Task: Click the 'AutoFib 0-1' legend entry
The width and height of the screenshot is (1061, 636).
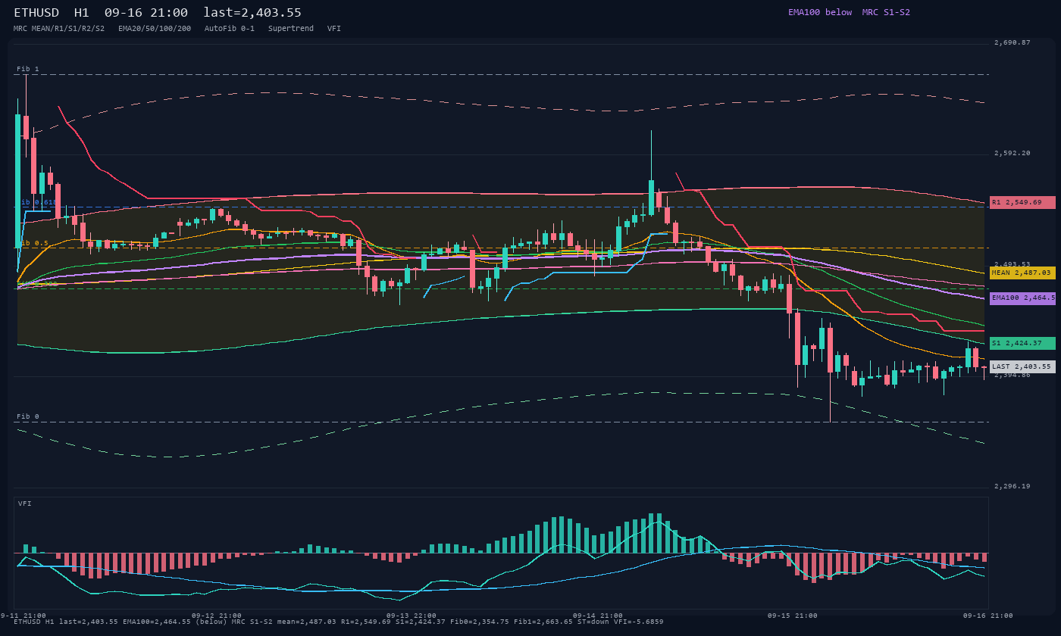Action: [x=230, y=29]
